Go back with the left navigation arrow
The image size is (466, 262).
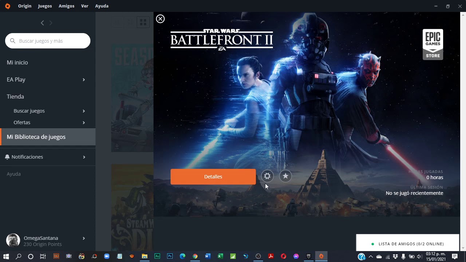click(42, 23)
